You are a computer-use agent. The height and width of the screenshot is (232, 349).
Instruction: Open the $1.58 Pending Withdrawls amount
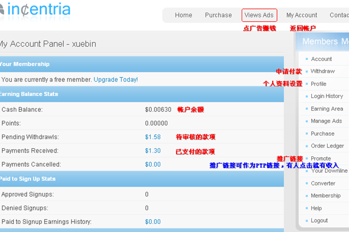pyautogui.click(x=153, y=137)
